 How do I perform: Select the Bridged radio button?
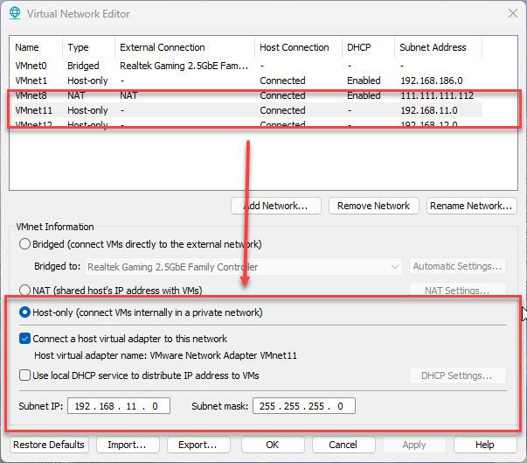coord(24,244)
